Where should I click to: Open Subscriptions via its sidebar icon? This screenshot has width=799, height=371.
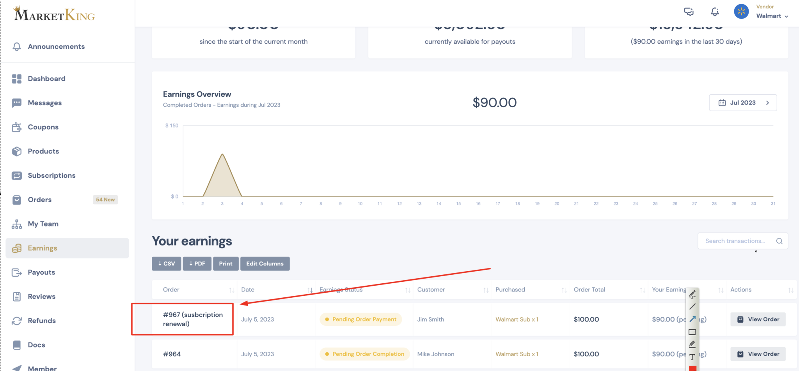(x=16, y=175)
